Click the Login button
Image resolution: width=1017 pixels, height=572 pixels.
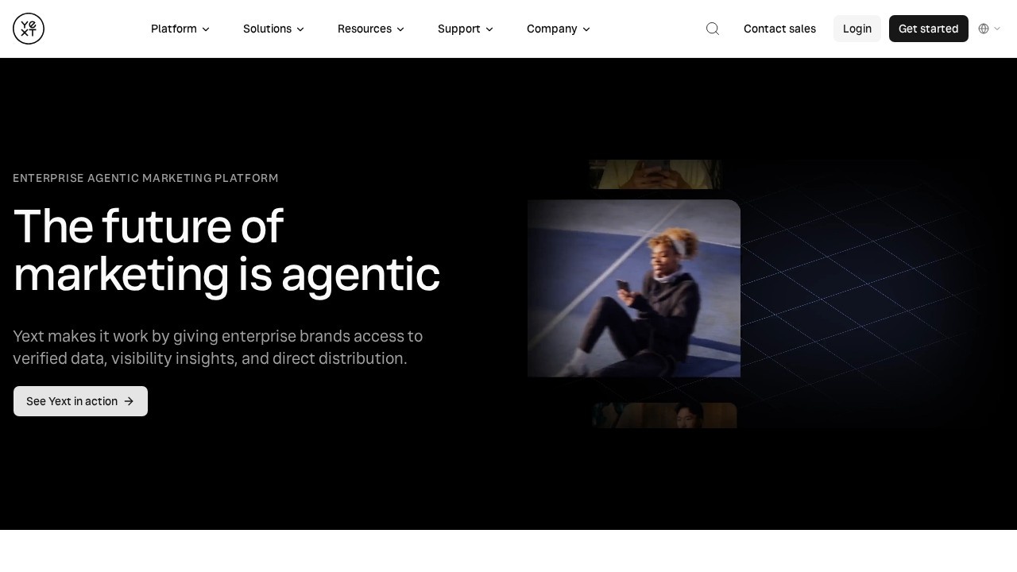[857, 29]
